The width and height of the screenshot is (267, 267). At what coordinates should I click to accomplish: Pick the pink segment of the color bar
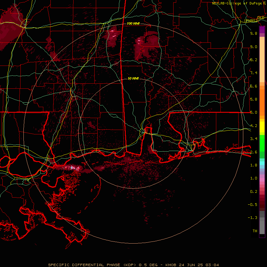coord(262,180)
